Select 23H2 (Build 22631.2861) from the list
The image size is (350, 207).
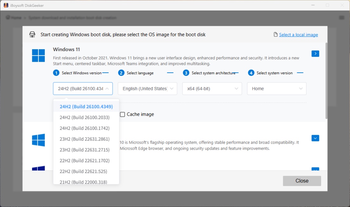pos(85,139)
